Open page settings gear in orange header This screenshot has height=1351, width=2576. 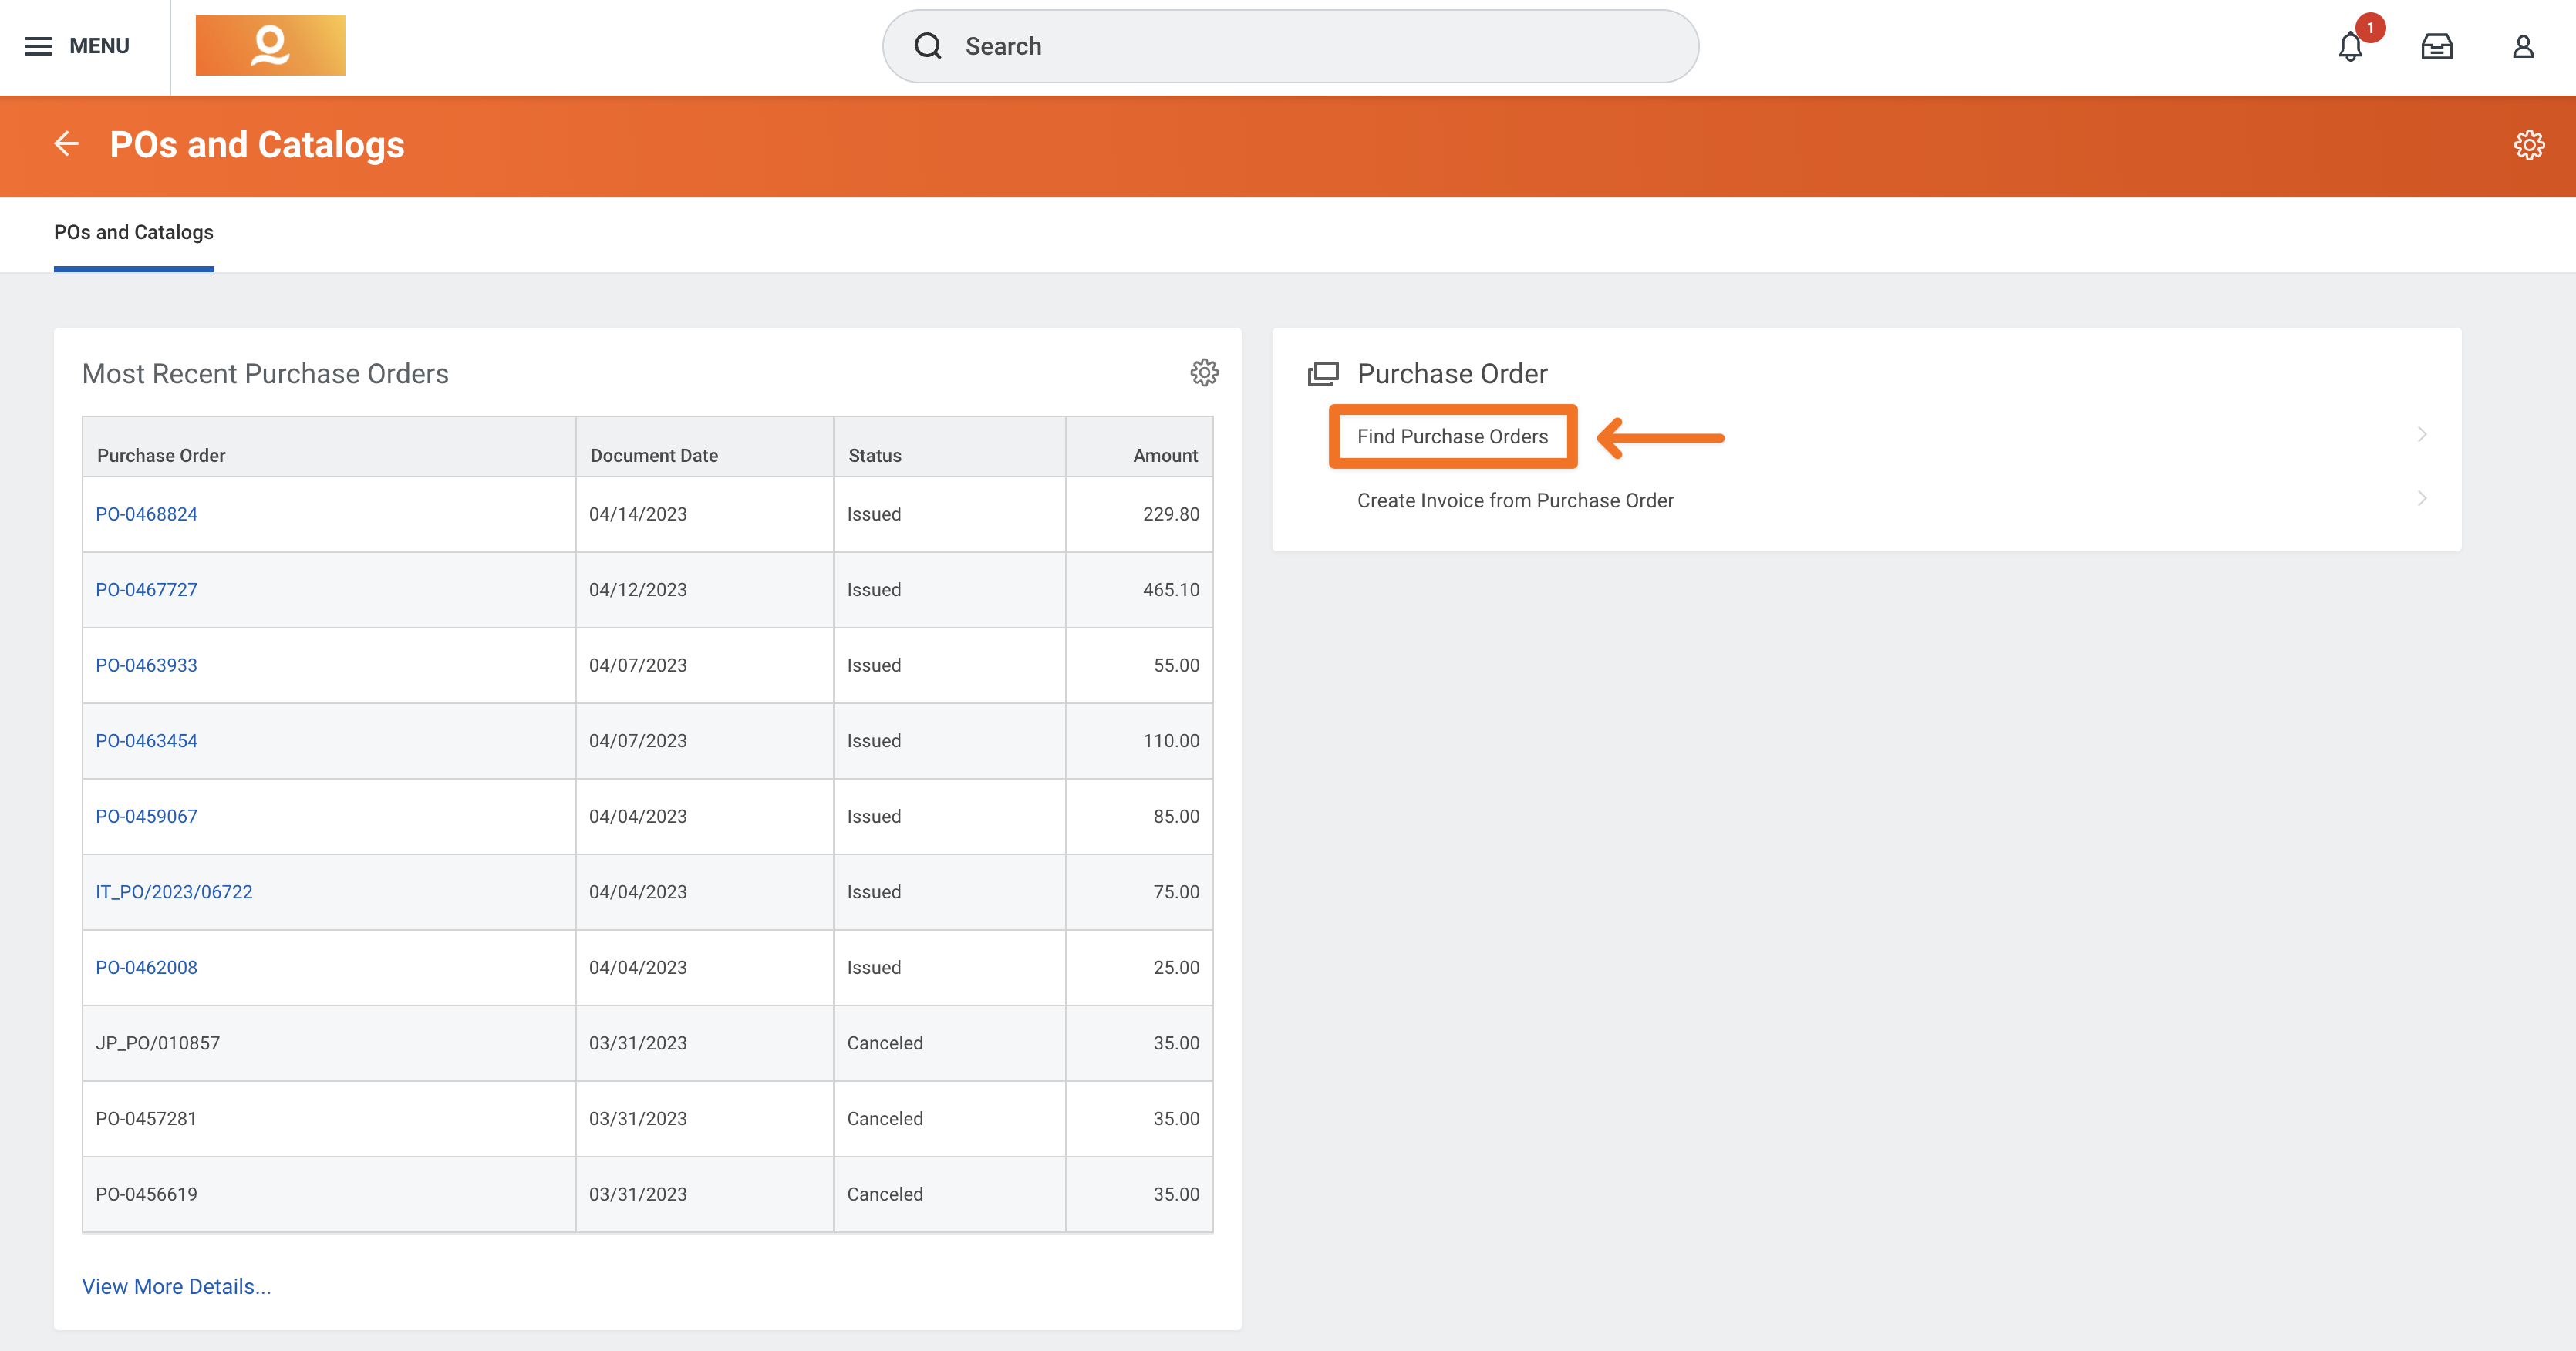click(2528, 145)
